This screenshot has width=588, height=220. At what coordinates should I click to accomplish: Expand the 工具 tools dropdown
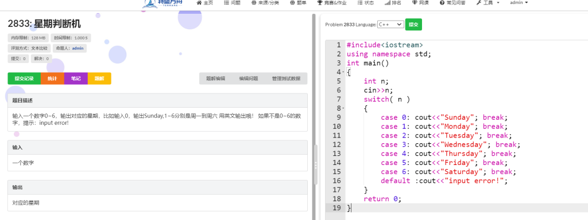tap(488, 3)
